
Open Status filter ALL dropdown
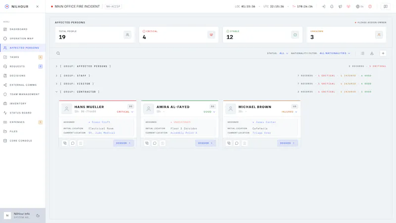284,54
